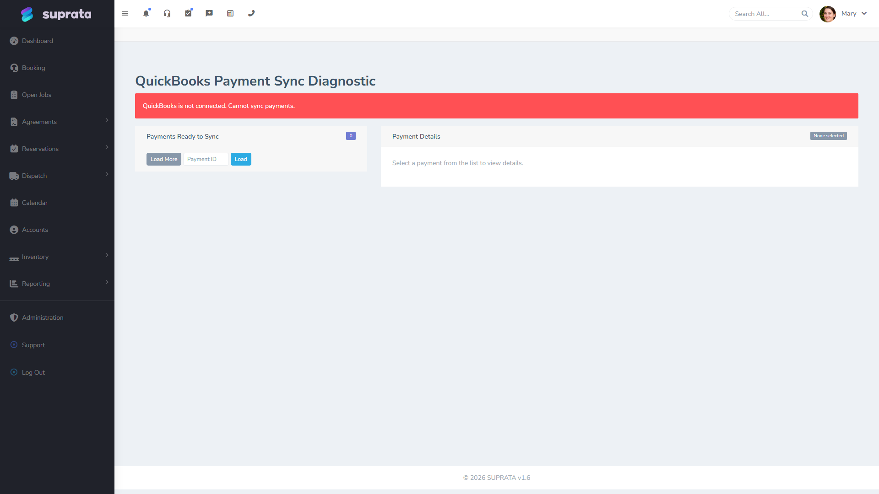The height and width of the screenshot is (494, 879).
Task: Expand the Reservations submenu chevron
Action: [107, 147]
